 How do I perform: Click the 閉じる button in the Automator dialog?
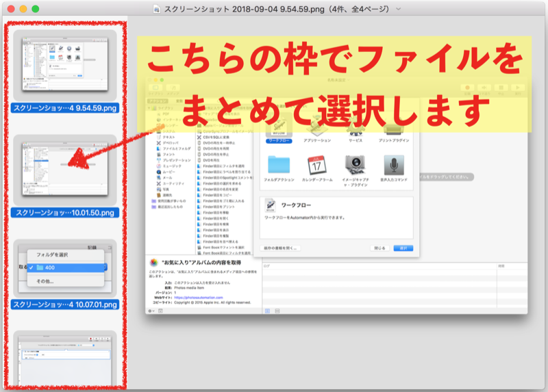pyautogui.click(x=379, y=248)
